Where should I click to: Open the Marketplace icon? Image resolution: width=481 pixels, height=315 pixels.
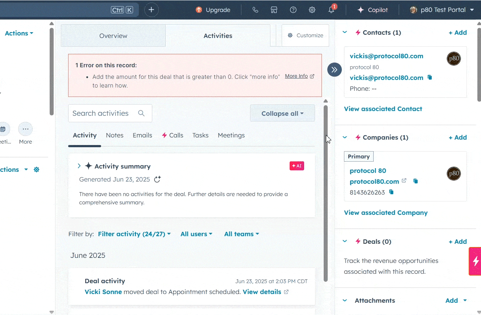coord(274,10)
